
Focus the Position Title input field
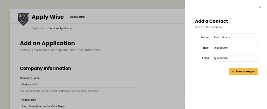click(78, 106)
